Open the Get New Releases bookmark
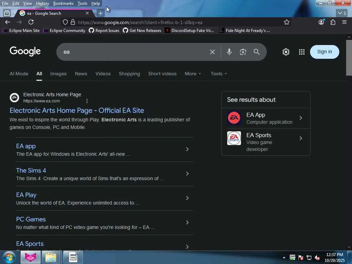Image resolution: width=352 pixels, height=264 pixels. click(x=142, y=31)
